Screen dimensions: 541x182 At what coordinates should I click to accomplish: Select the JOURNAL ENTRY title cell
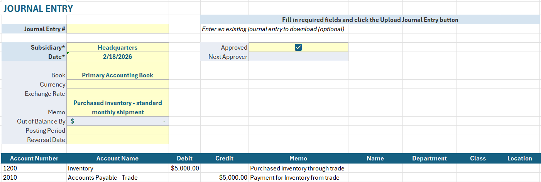[x=38, y=8]
